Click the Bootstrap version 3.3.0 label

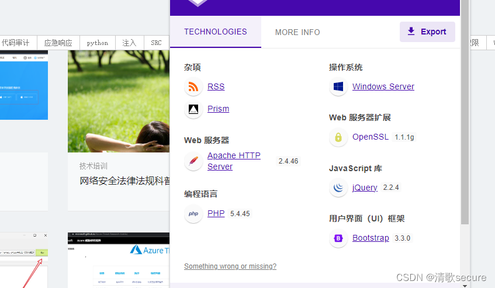[x=402, y=238]
